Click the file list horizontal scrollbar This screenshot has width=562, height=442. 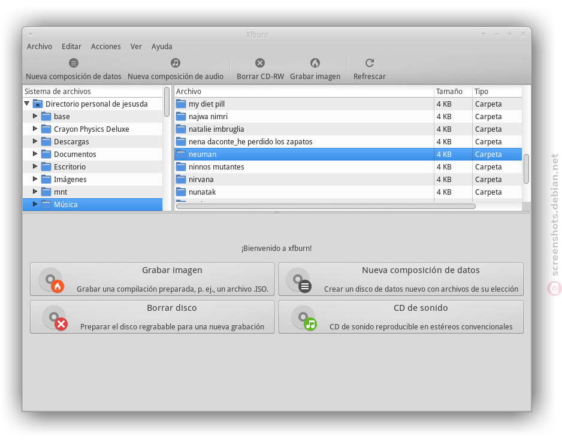pos(326,206)
